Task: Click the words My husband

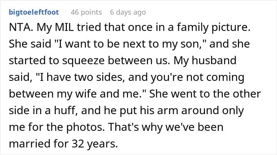Action: pos(205,61)
